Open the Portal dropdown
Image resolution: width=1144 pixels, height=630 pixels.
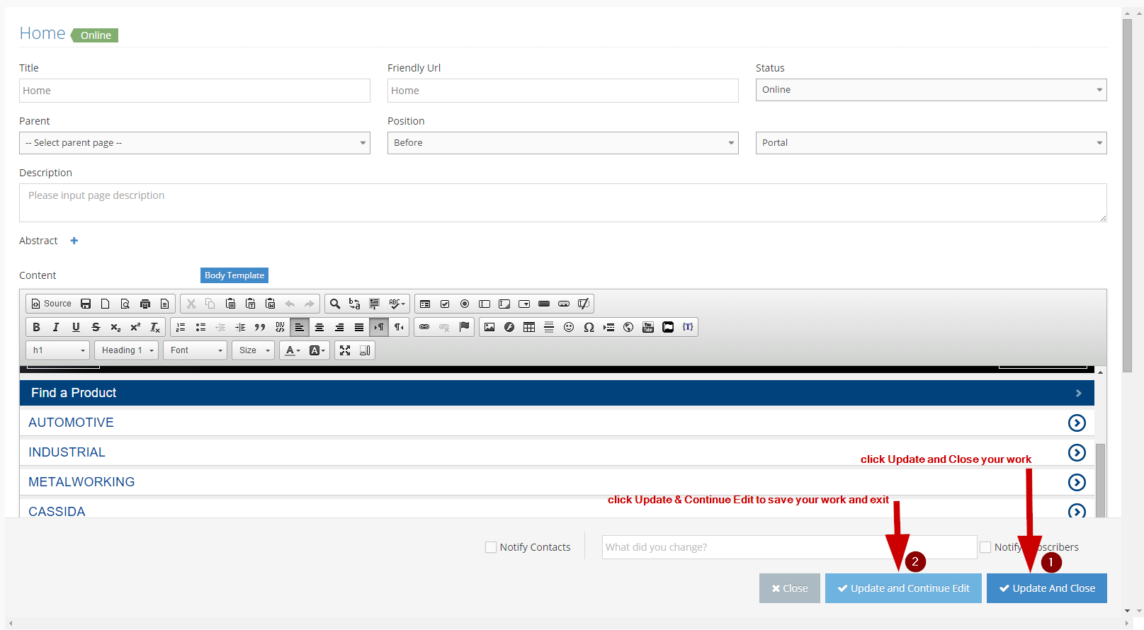coord(931,143)
